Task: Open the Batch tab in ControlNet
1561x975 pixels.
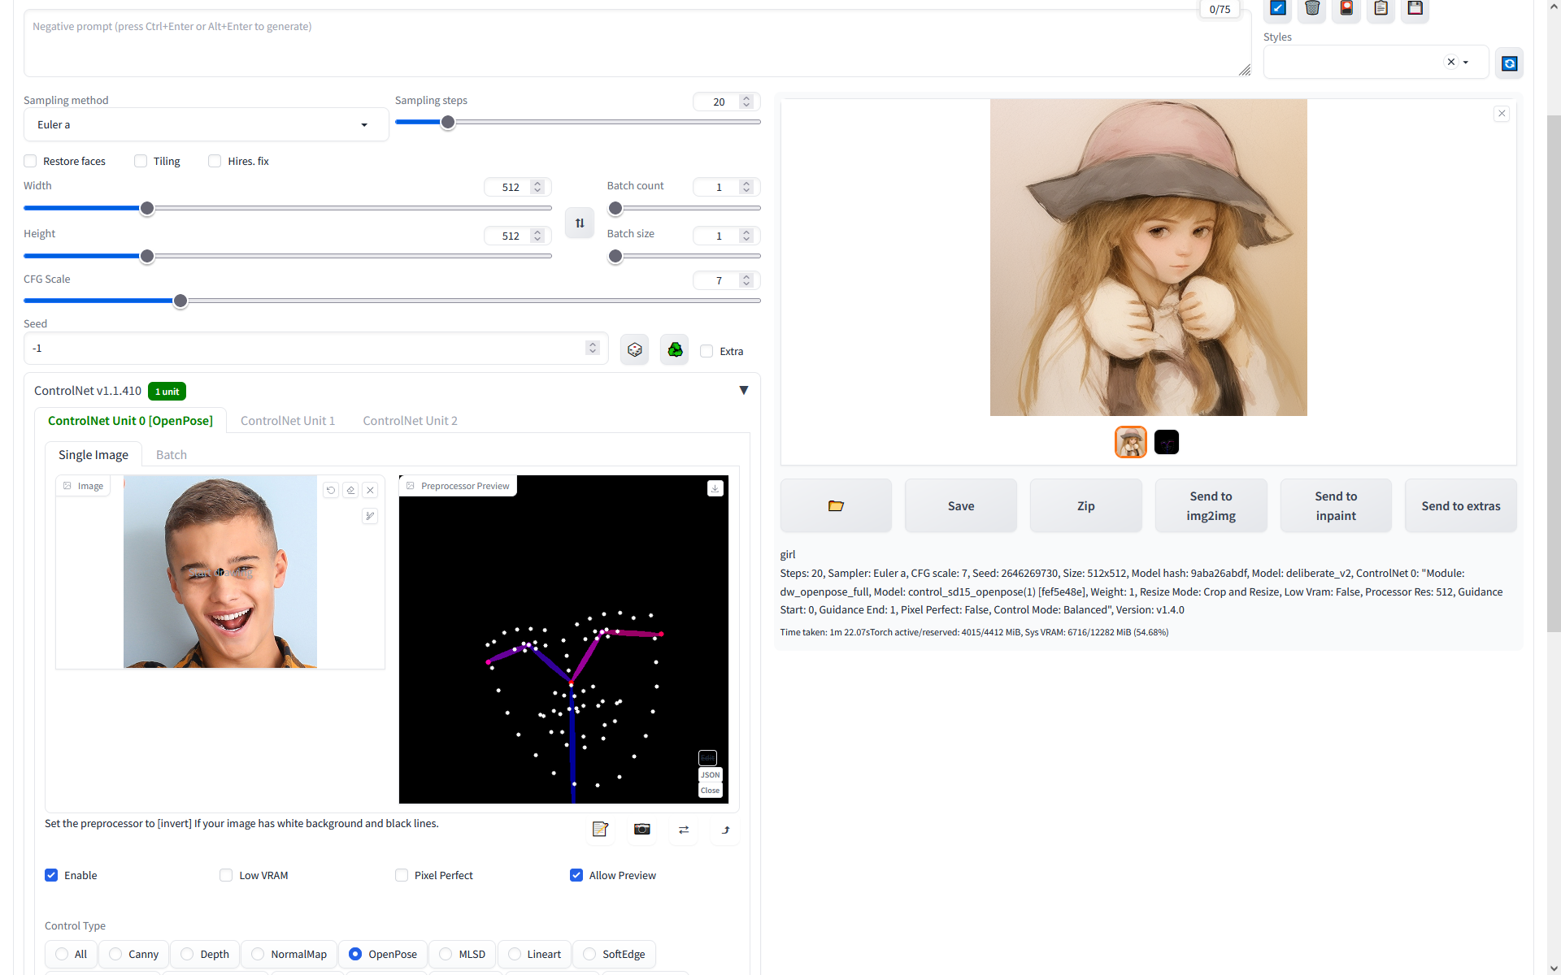Action: pyautogui.click(x=171, y=455)
